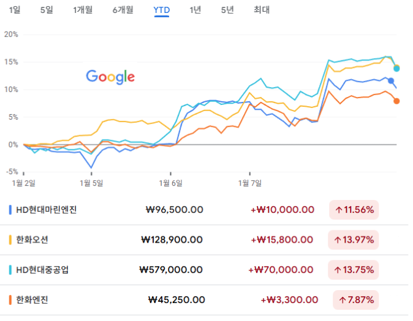Click the 13.97% gain badge
The height and width of the screenshot is (321, 413).
[354, 240]
